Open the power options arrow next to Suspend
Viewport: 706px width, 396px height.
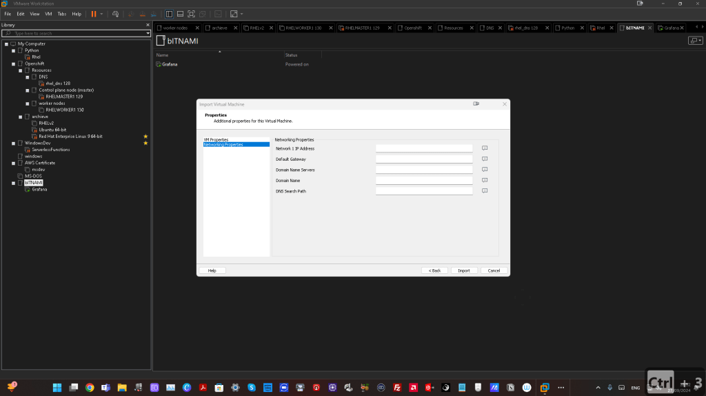[101, 14]
